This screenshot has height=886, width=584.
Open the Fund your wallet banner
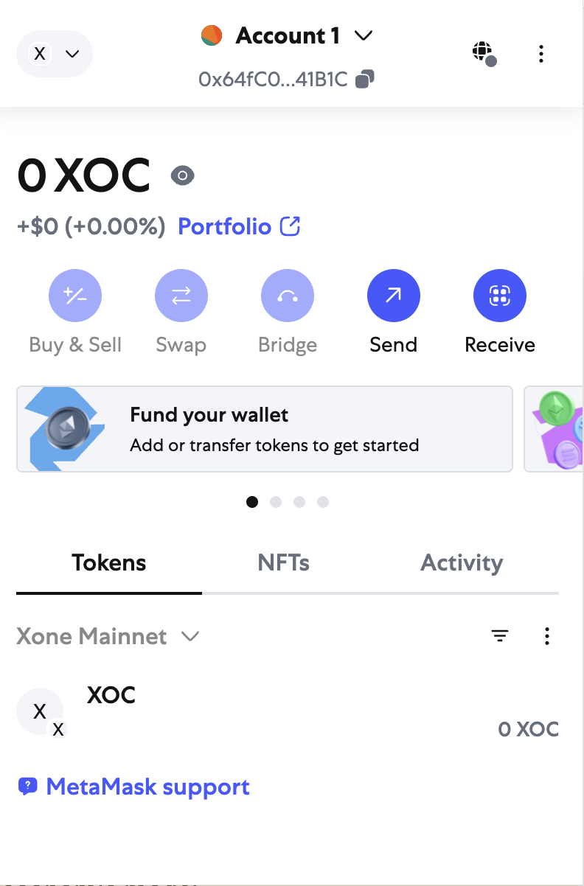(265, 429)
